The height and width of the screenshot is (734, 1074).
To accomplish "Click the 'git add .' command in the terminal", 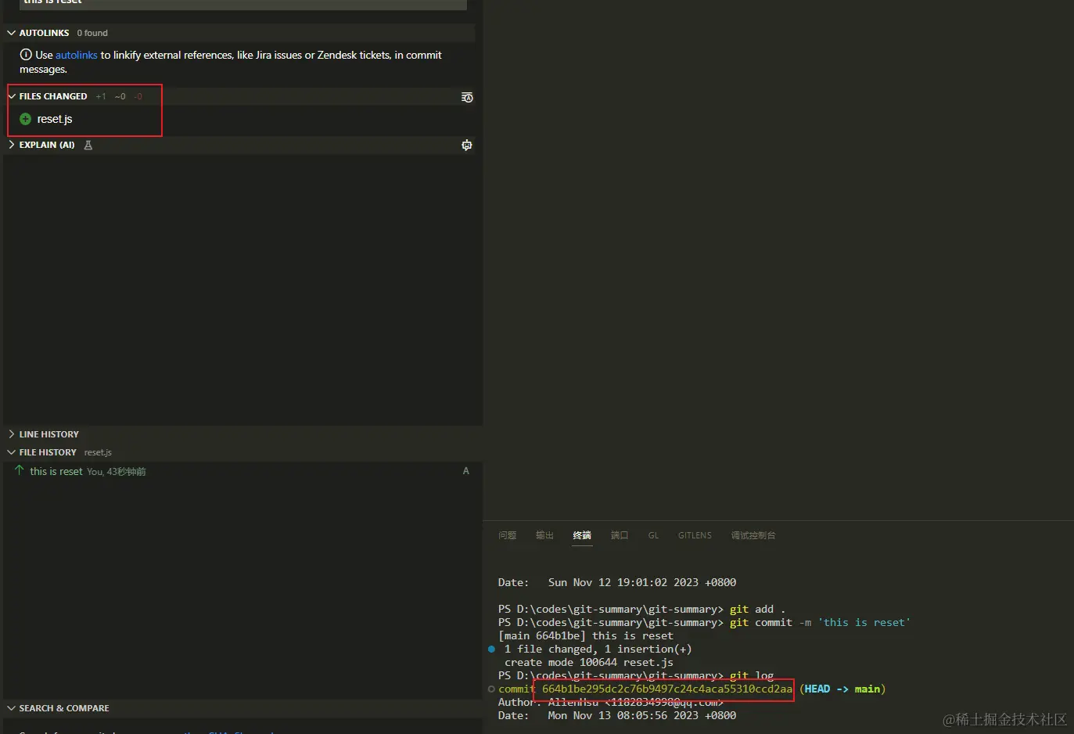I will point(758,610).
